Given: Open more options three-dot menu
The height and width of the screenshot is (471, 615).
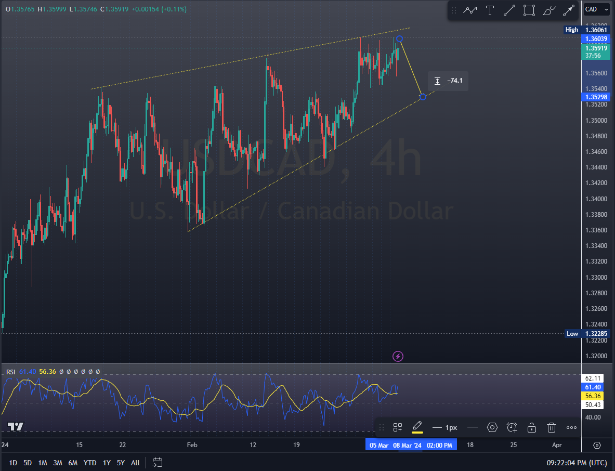Looking at the screenshot, I should [571, 427].
